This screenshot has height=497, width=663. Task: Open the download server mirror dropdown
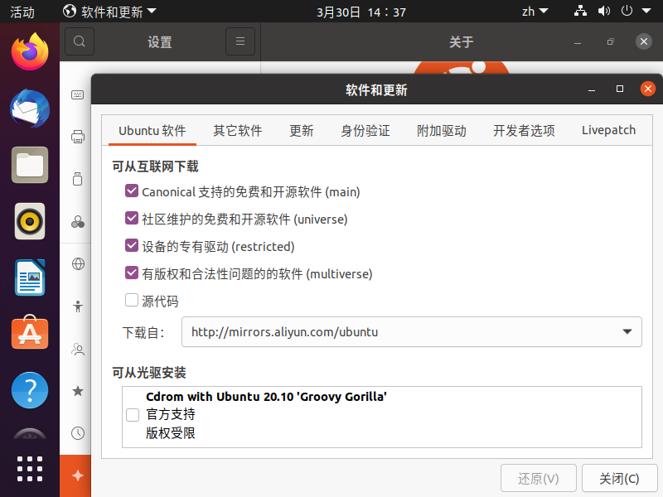tap(411, 332)
